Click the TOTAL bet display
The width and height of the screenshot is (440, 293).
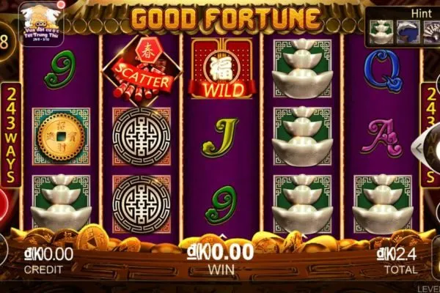tap(397, 262)
